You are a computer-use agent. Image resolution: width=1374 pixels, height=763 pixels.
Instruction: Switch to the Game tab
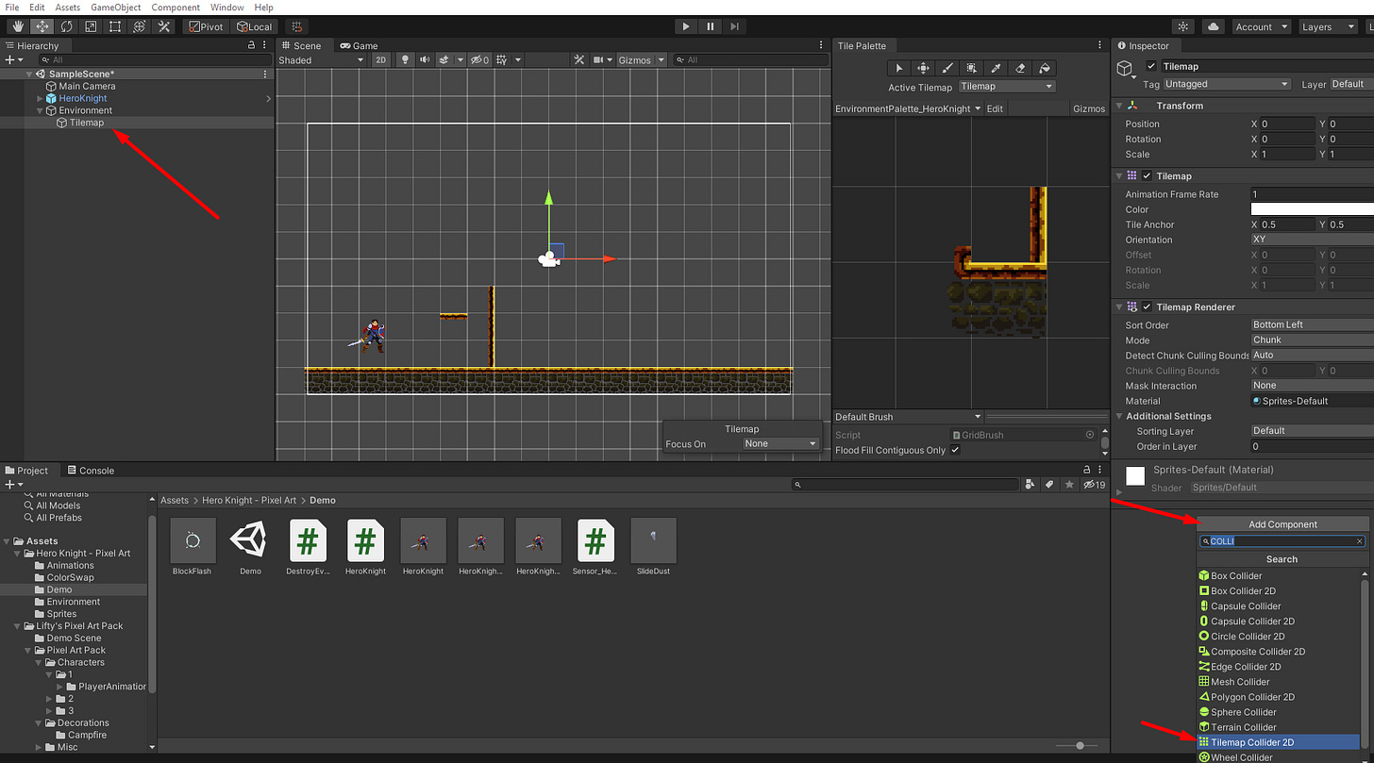(360, 45)
